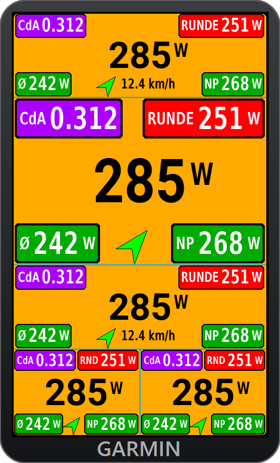Click the 12.4 km/h speed value in the topmost panel

coord(148,84)
